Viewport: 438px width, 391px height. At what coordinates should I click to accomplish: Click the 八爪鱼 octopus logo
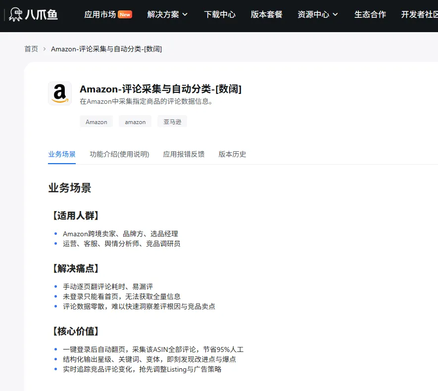click(x=33, y=14)
